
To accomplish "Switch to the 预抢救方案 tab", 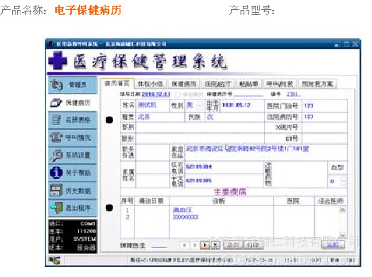I will pos(318,84).
